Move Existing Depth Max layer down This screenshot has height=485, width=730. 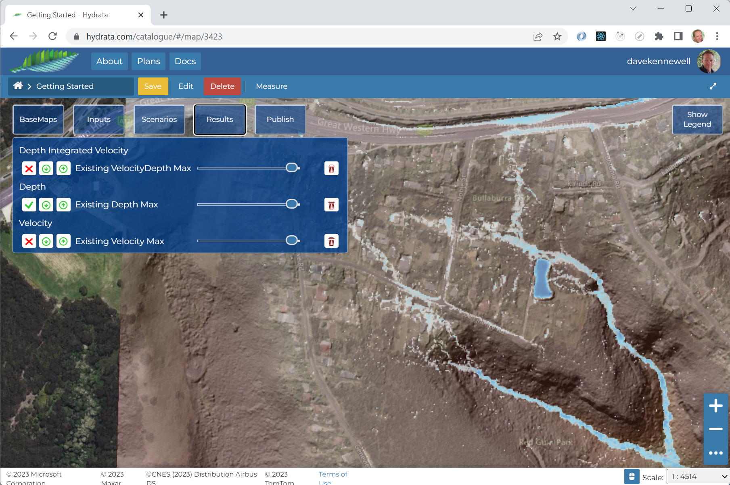click(46, 205)
